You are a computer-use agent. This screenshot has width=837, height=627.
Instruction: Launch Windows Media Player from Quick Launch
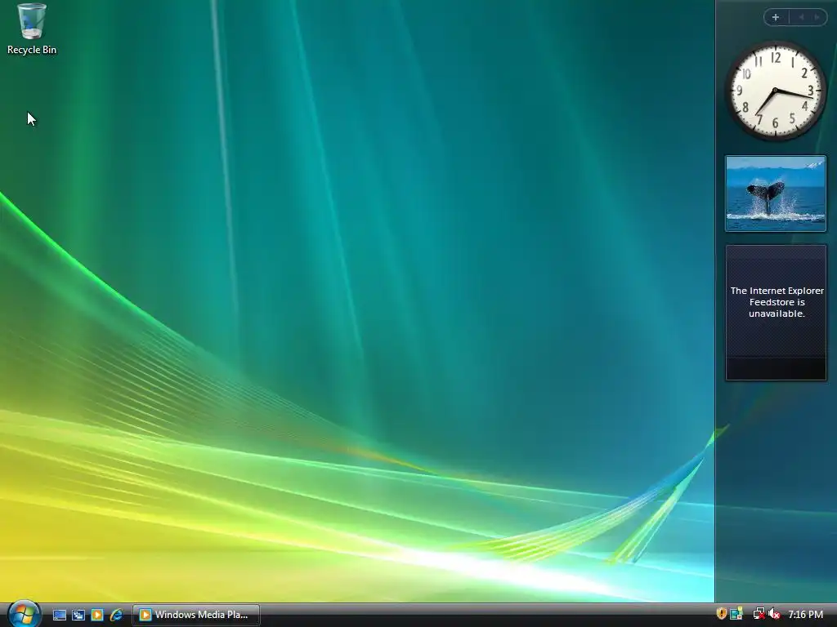pos(96,615)
